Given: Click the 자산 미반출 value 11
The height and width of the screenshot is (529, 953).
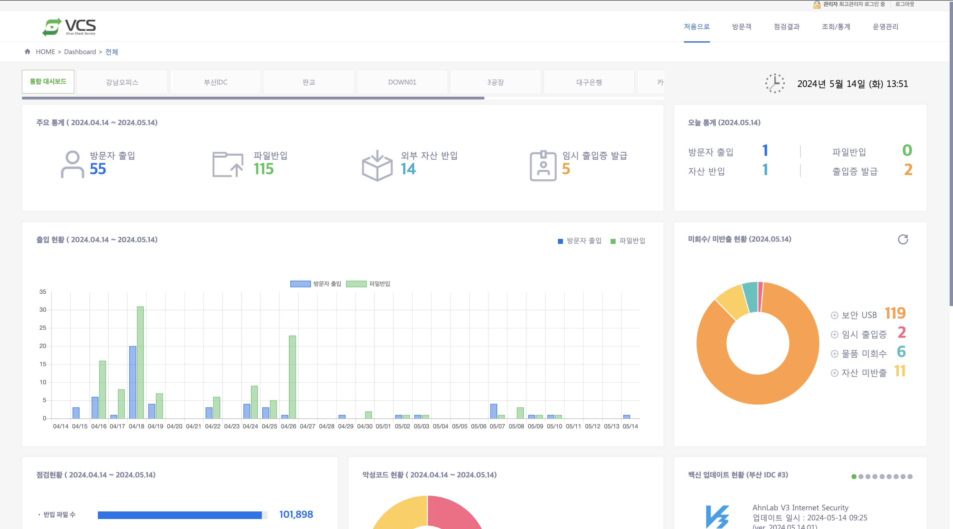Looking at the screenshot, I should pyautogui.click(x=900, y=371).
